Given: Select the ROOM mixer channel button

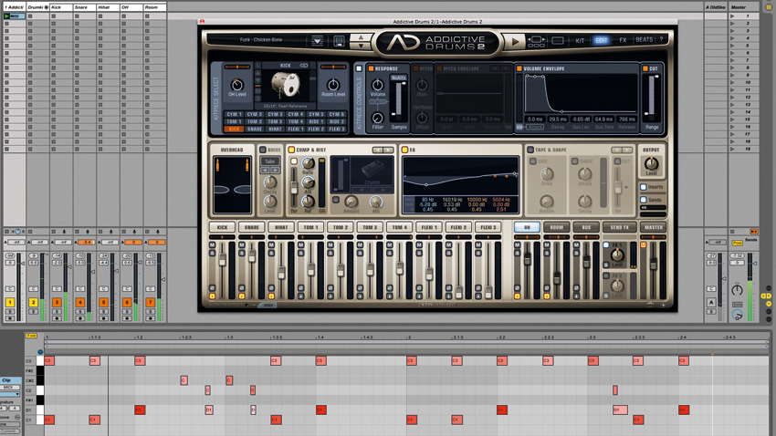Looking at the screenshot, I should click(556, 227).
